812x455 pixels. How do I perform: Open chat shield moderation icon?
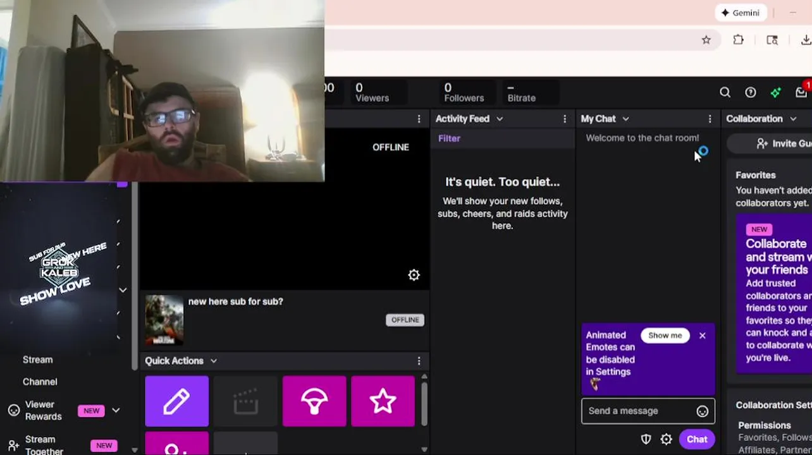(x=646, y=439)
